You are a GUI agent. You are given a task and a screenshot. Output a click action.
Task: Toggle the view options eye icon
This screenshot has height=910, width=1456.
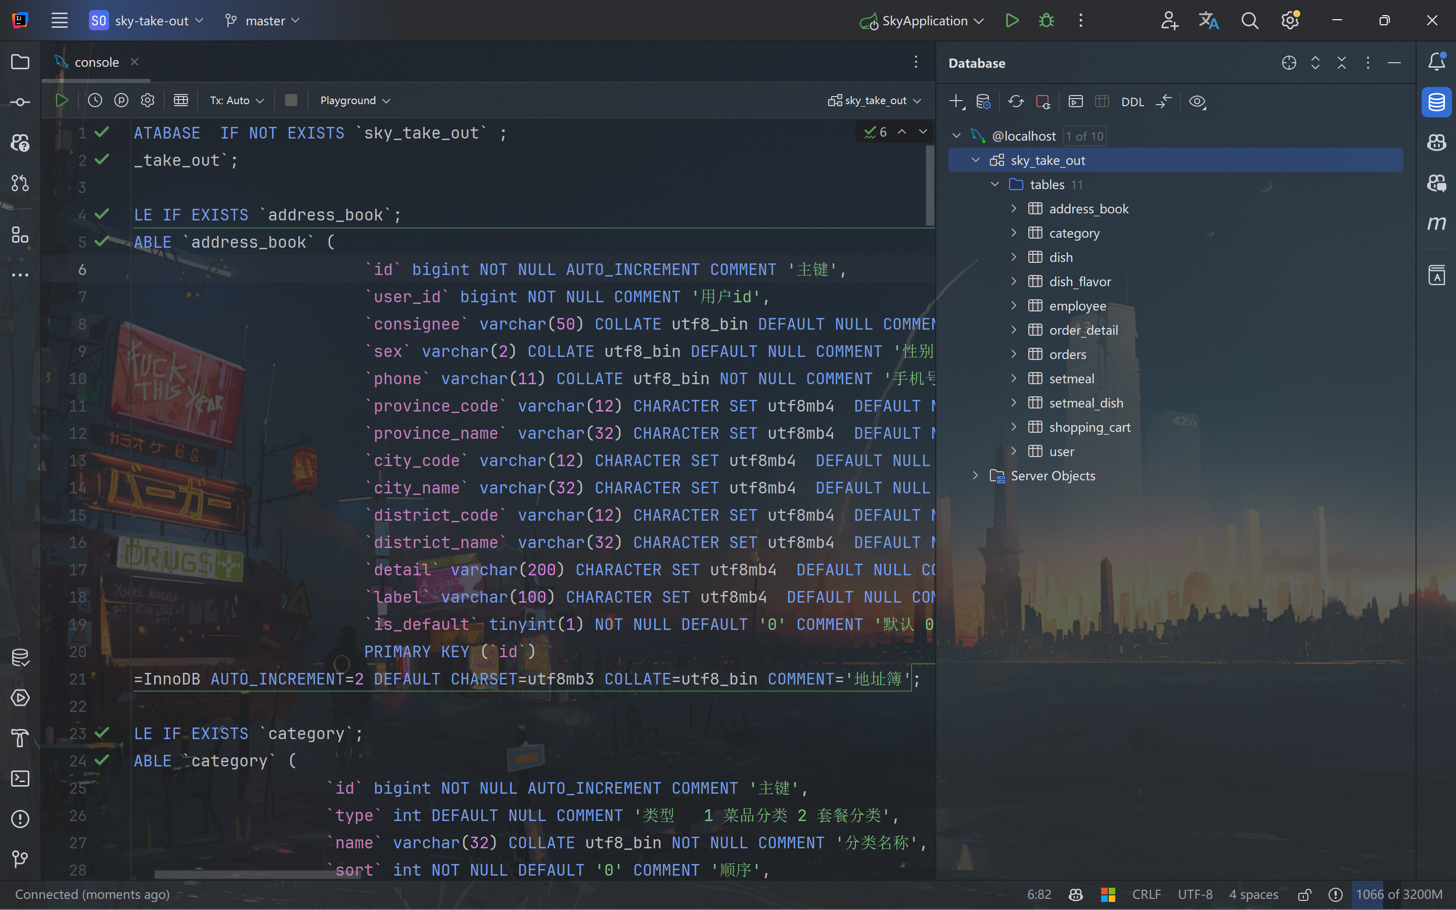pos(1197,102)
